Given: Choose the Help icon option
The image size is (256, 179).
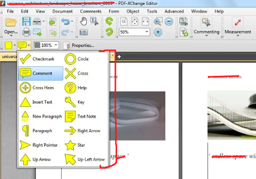Looking at the screenshot, I should [85, 88].
